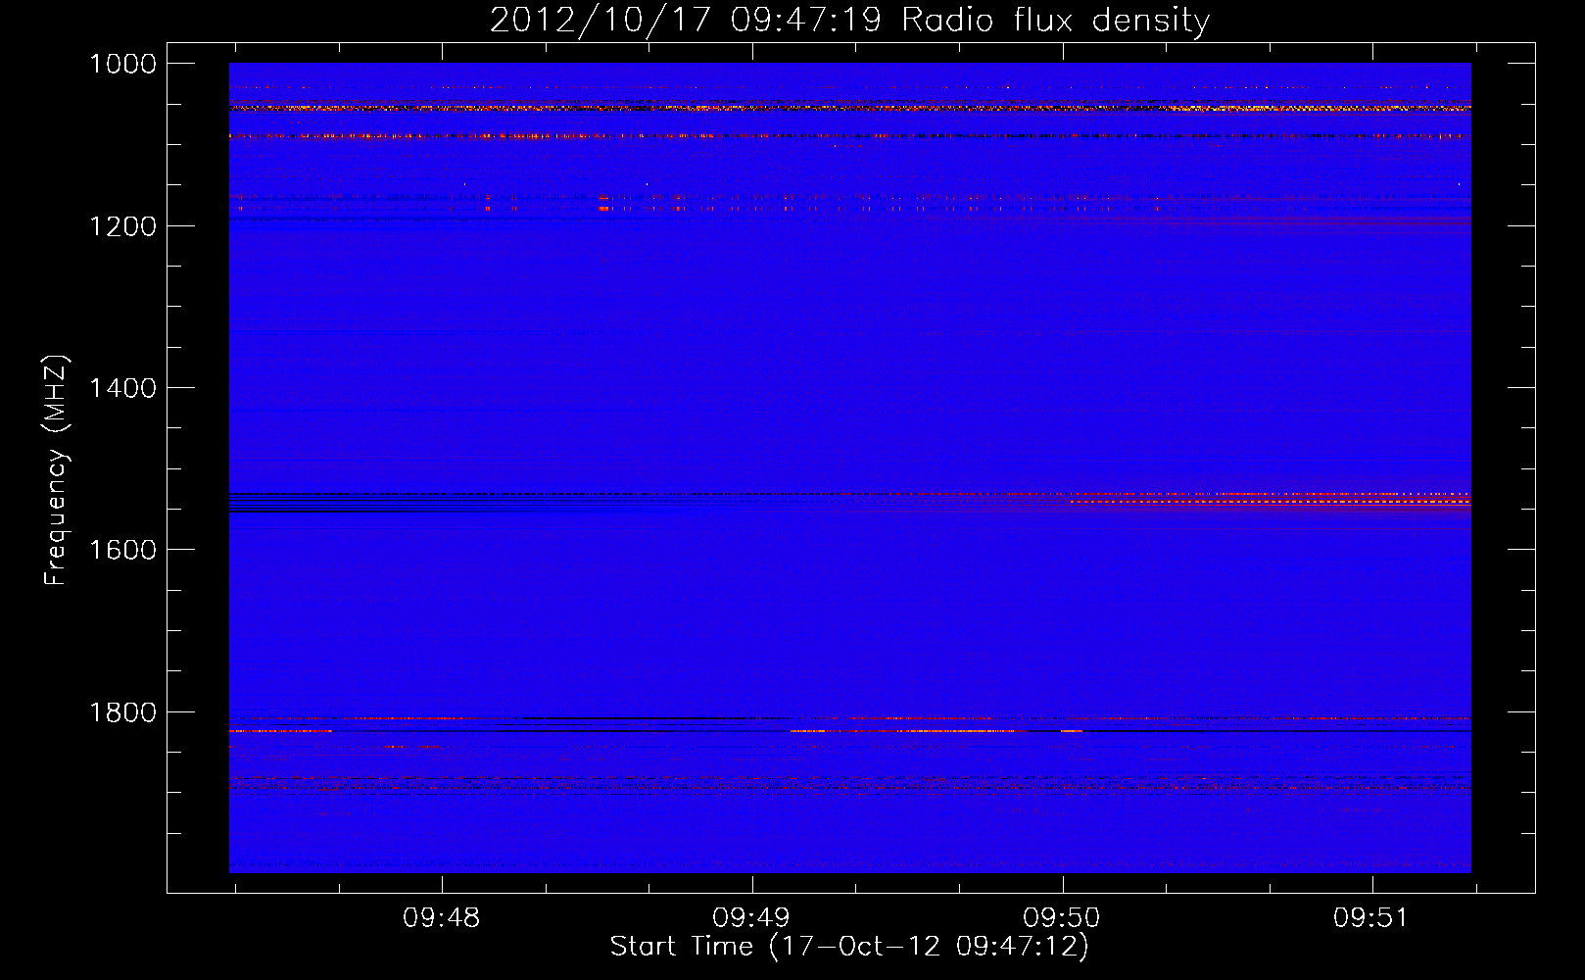
Task: Click the 09:49 time tick label
Action: [x=751, y=918]
